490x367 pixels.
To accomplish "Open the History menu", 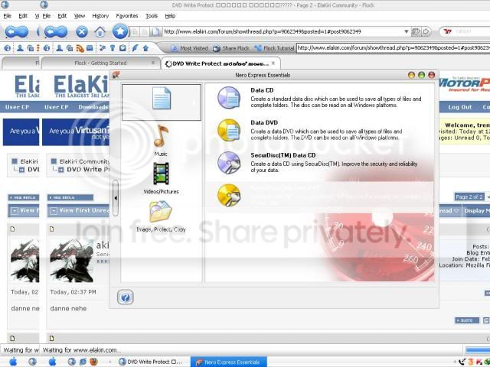I will coord(100,15).
